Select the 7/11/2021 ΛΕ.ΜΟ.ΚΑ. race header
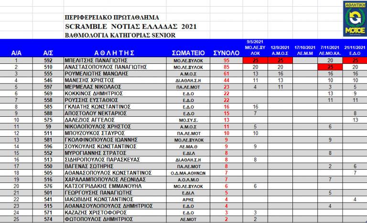Viewport: 367px width, 223px height. (x=330, y=51)
